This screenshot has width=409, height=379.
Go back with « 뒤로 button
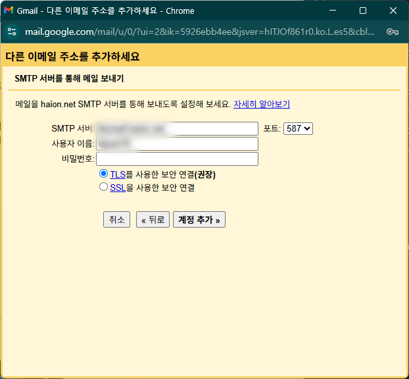[x=153, y=220]
